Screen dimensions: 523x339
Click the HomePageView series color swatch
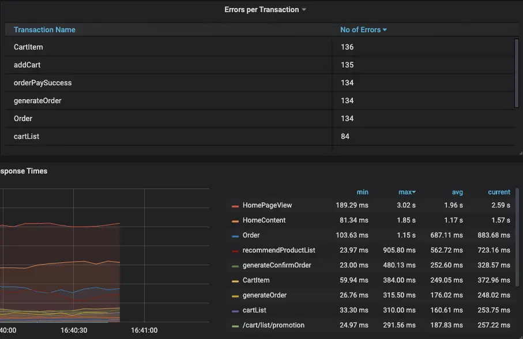click(235, 206)
